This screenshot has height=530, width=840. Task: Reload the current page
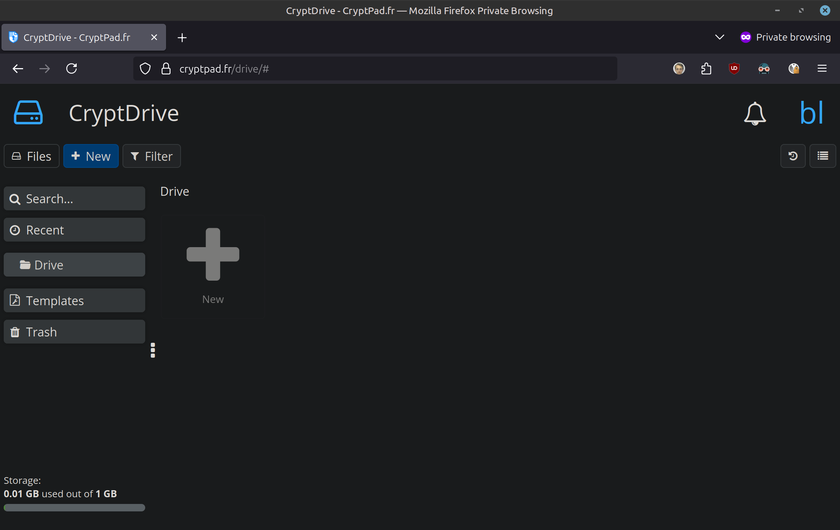tap(71, 68)
